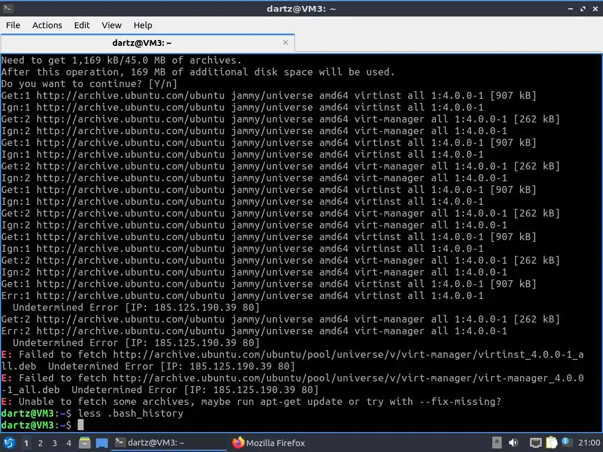
Task: Click the 'Err:2' virt-manager line
Action: point(254,331)
